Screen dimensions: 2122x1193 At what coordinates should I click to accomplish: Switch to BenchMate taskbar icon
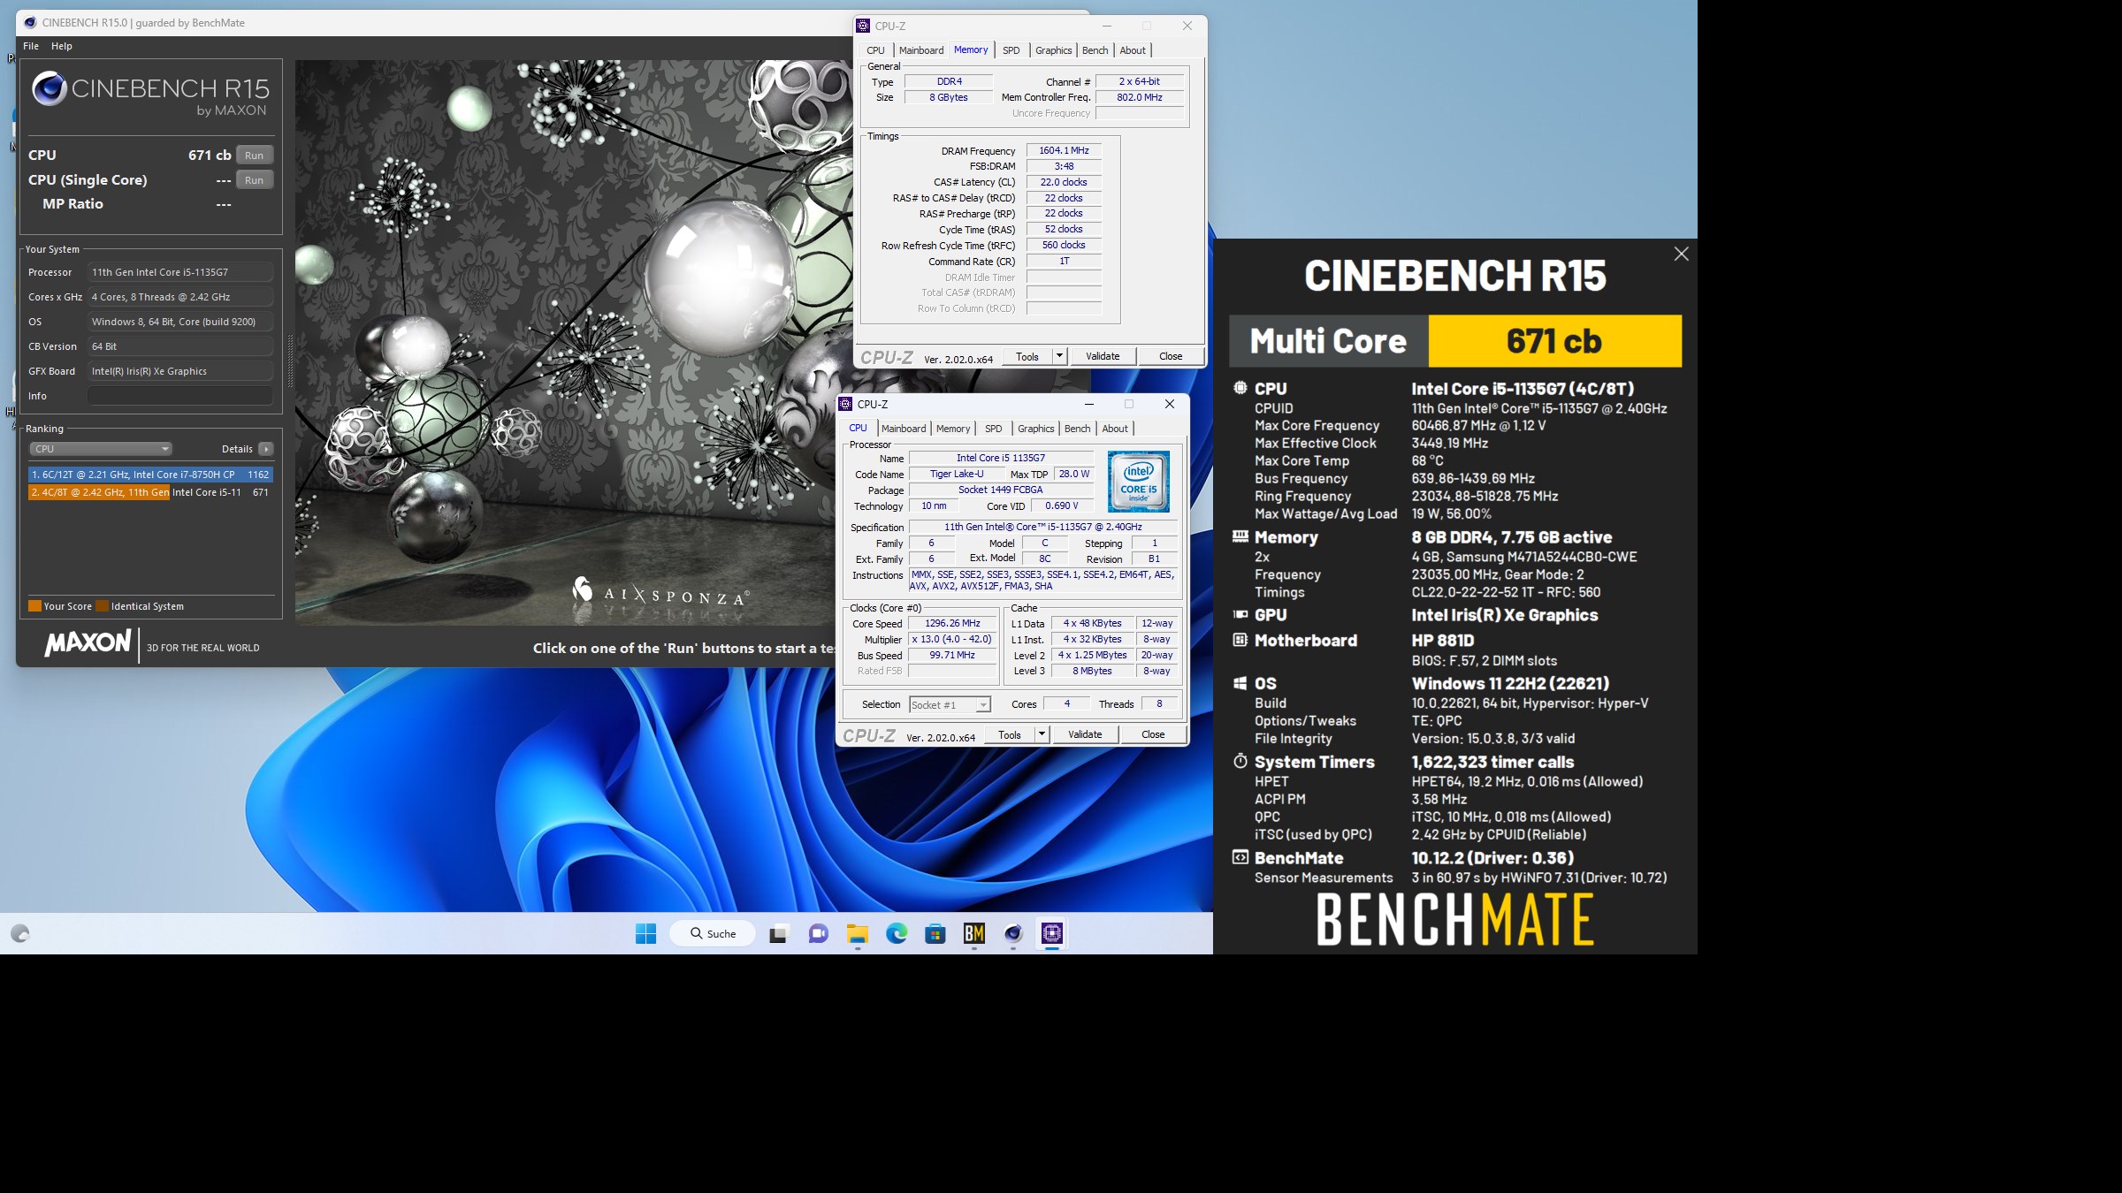point(974,933)
